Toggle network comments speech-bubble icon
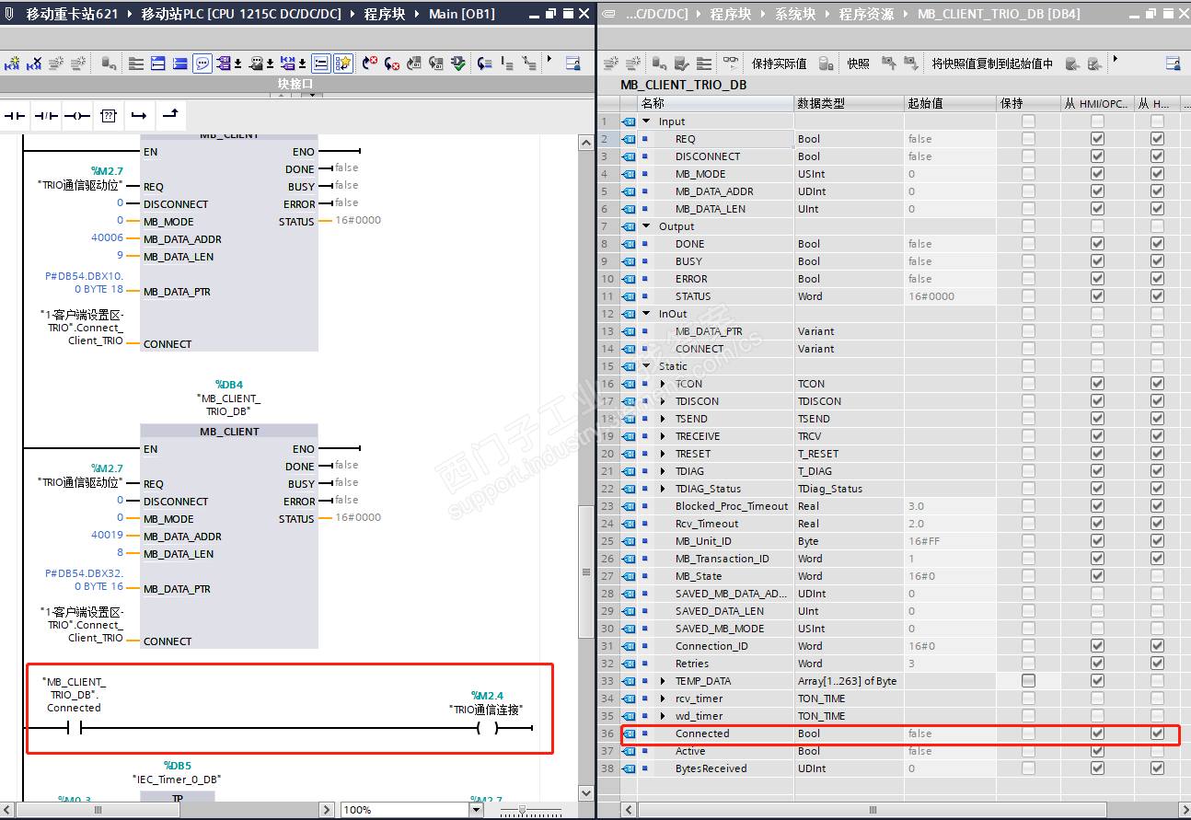This screenshot has width=1191, height=820. point(202,64)
